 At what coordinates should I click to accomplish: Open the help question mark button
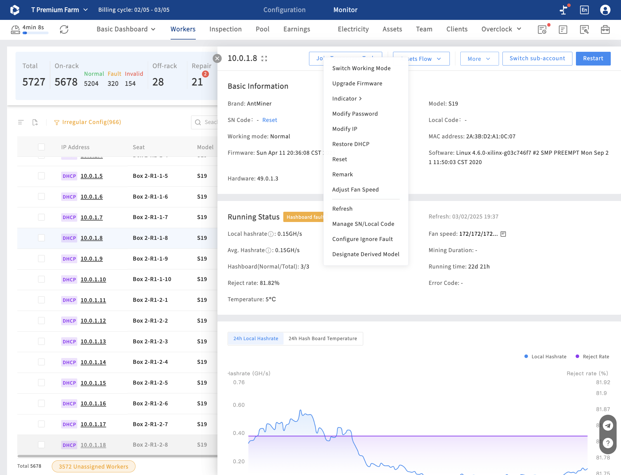pos(608,443)
